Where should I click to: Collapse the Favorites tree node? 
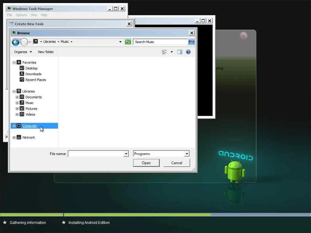14,62
